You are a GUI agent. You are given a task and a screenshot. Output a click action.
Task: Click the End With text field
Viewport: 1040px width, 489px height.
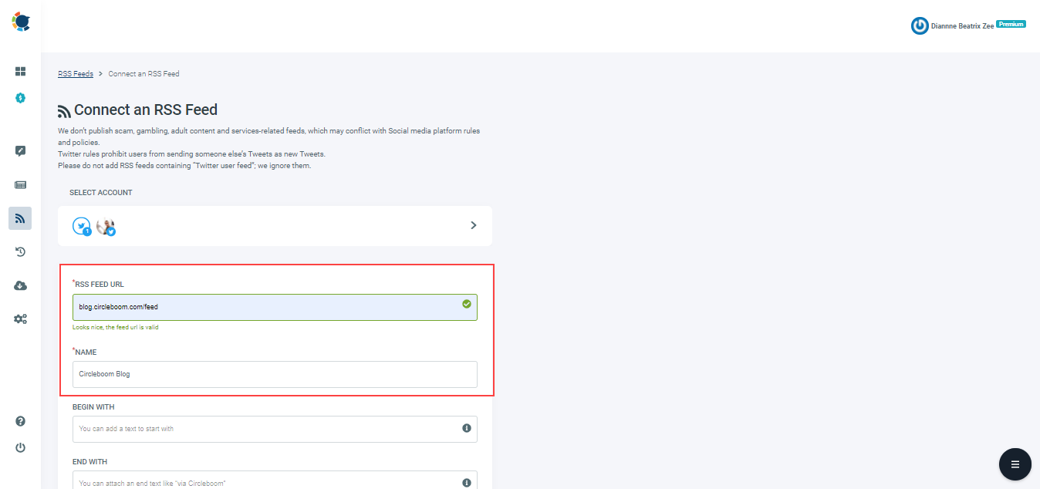pos(275,481)
